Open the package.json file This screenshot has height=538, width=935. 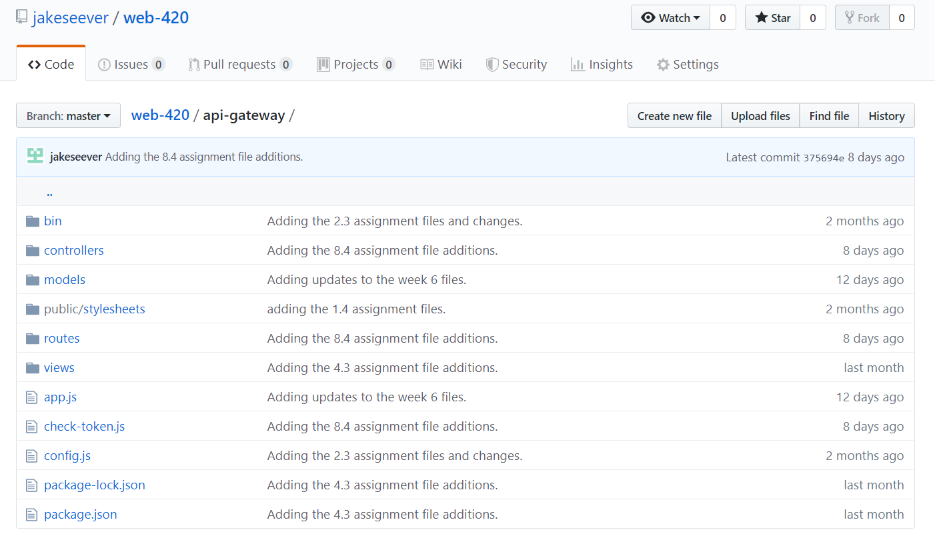81,514
